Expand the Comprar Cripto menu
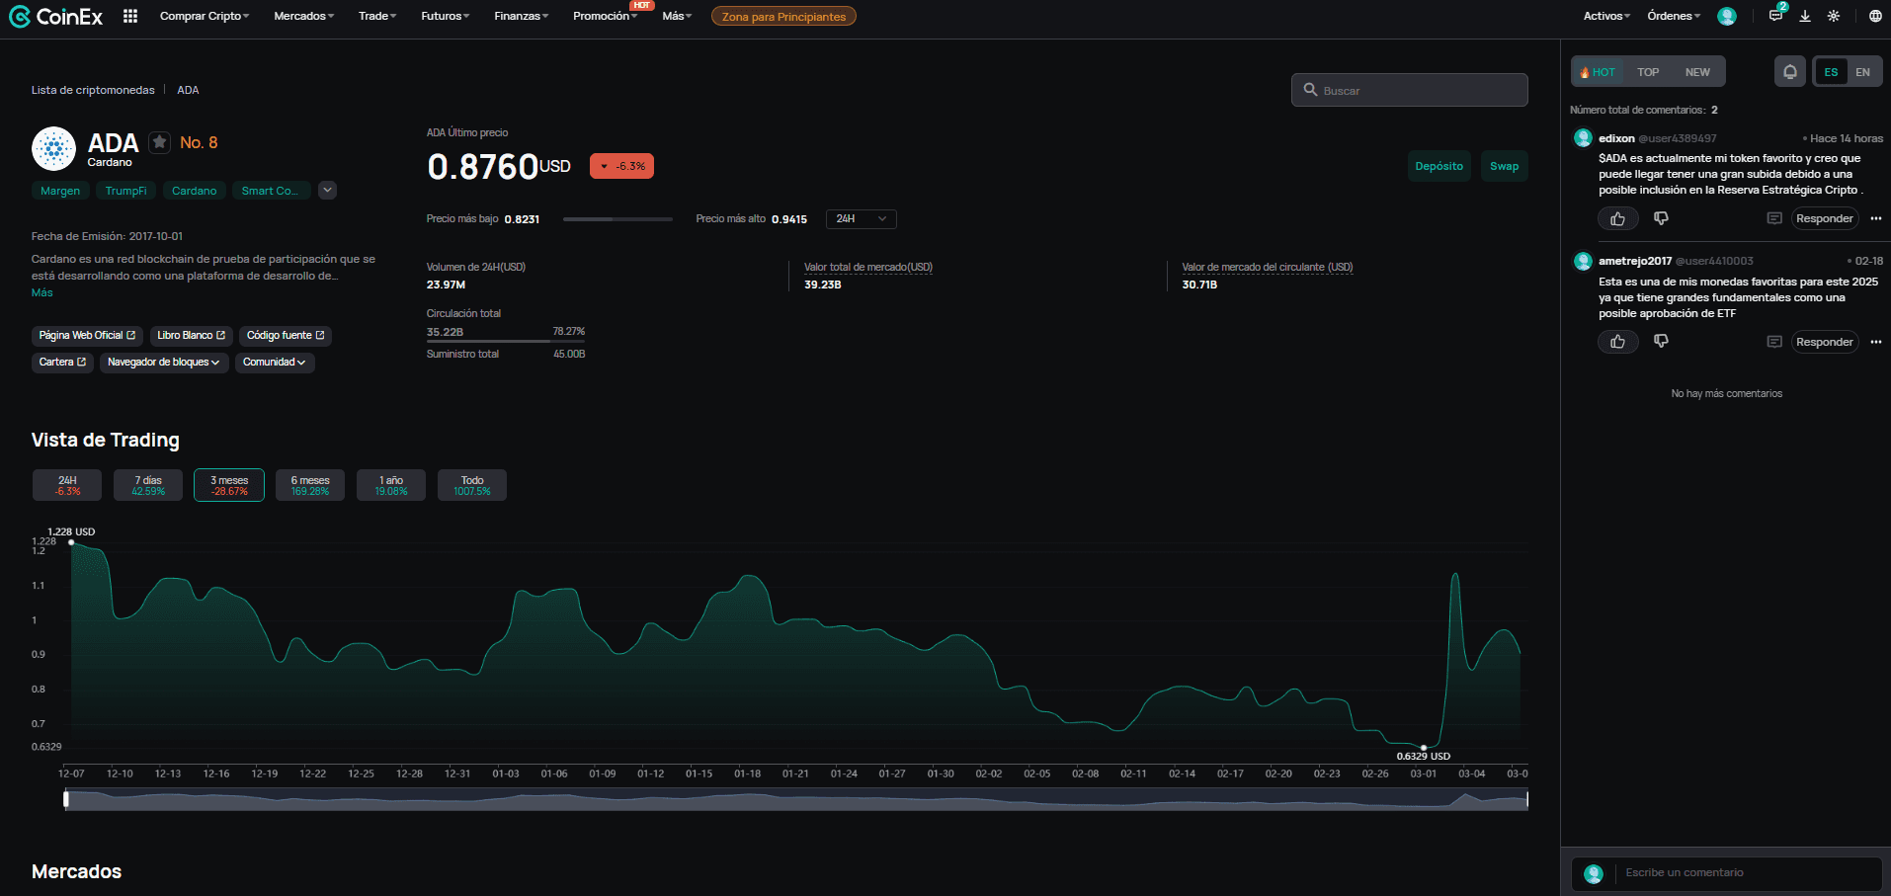Viewport: 1891px width, 896px height. coord(205,16)
